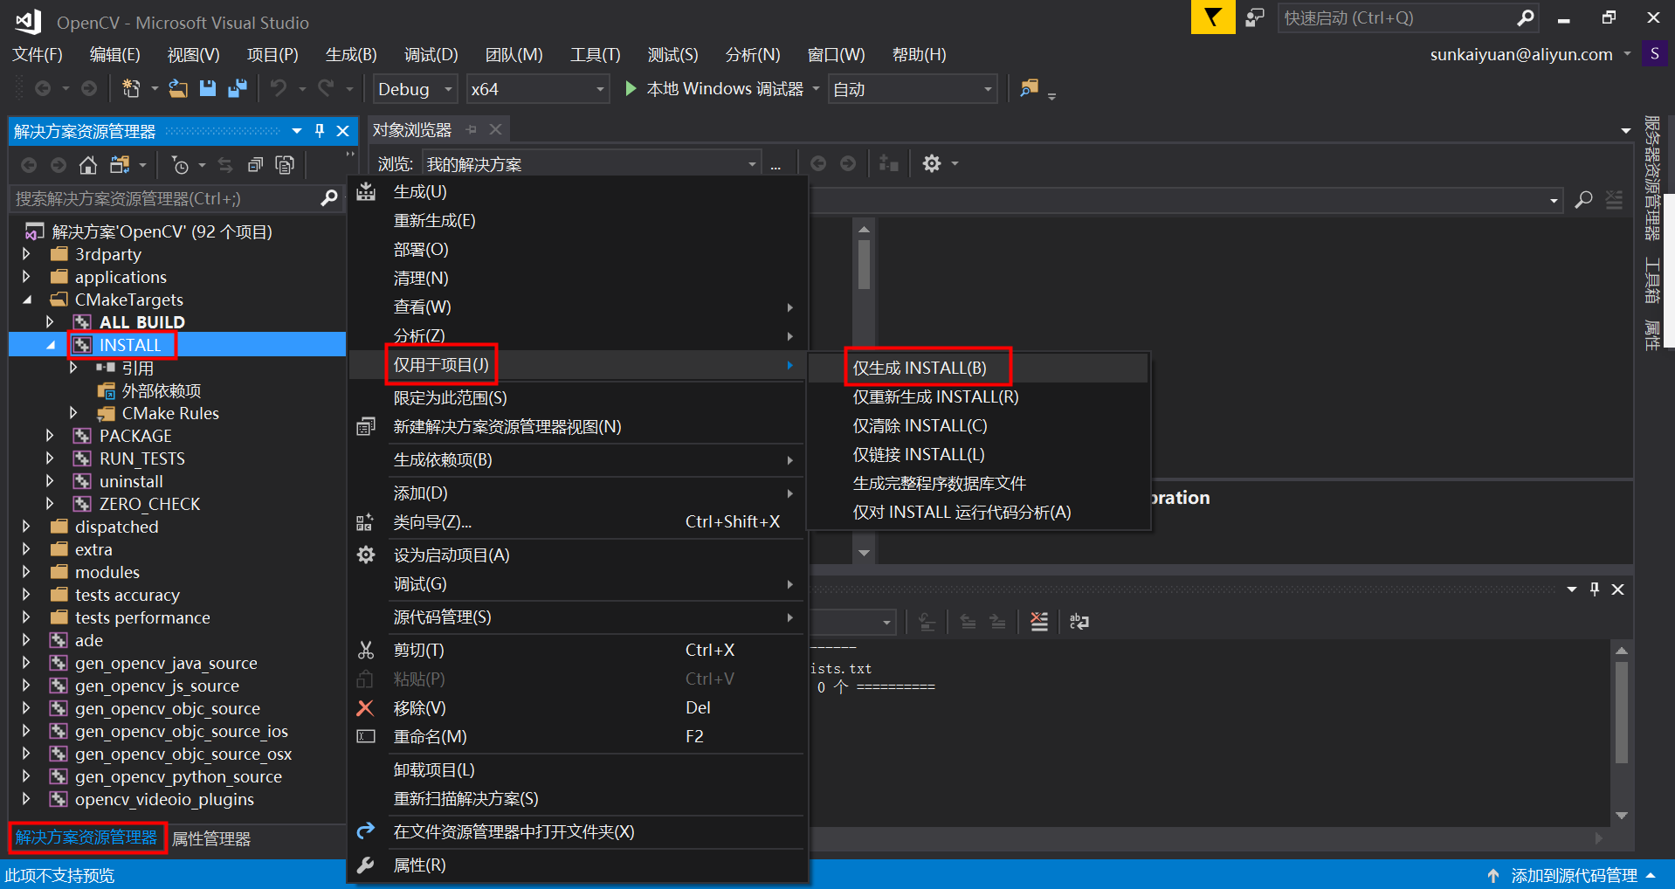Click the Redo arrow icon
Image resolution: width=1675 pixels, height=889 pixels.
click(x=326, y=88)
